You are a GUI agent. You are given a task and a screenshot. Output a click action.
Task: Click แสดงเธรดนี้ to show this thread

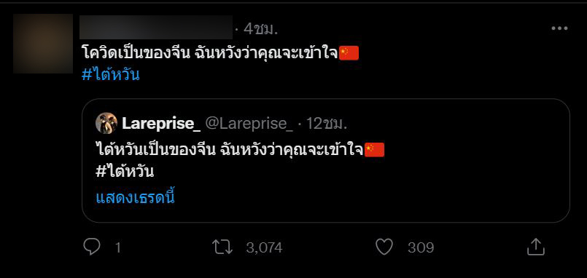pos(136,197)
